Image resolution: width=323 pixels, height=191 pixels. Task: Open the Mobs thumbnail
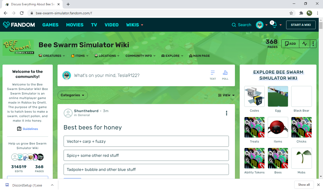(302, 158)
